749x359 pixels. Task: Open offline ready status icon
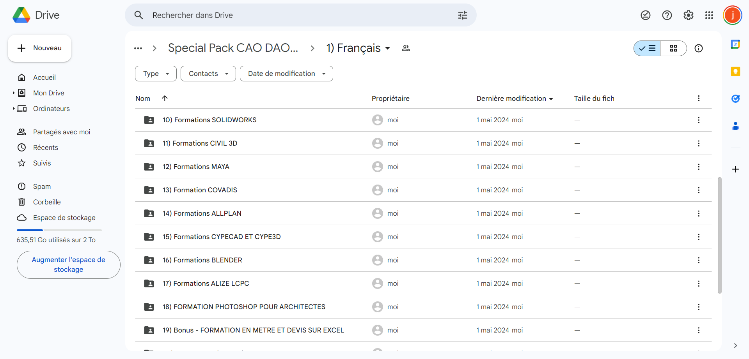tap(646, 15)
